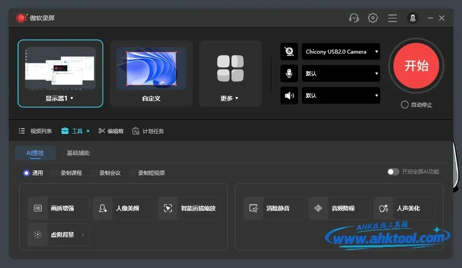This screenshot has height=268, width=462.
Task: Switch to the AI提效 tab
Action: click(x=35, y=153)
